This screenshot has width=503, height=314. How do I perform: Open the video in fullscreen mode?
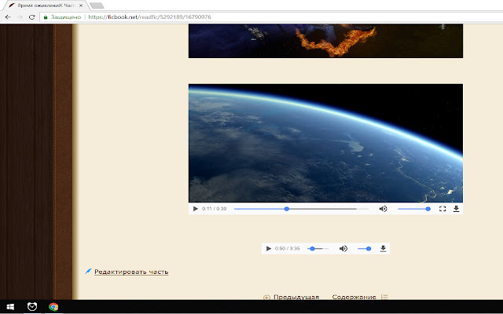coord(442,209)
